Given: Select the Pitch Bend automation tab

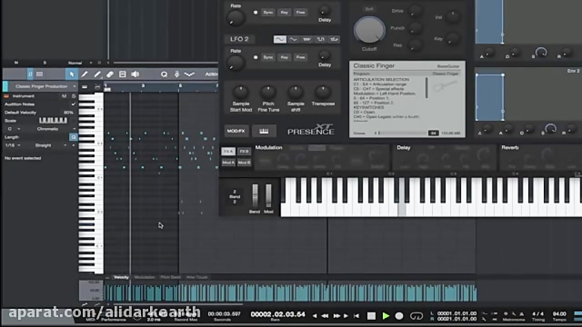Looking at the screenshot, I should [x=170, y=277].
